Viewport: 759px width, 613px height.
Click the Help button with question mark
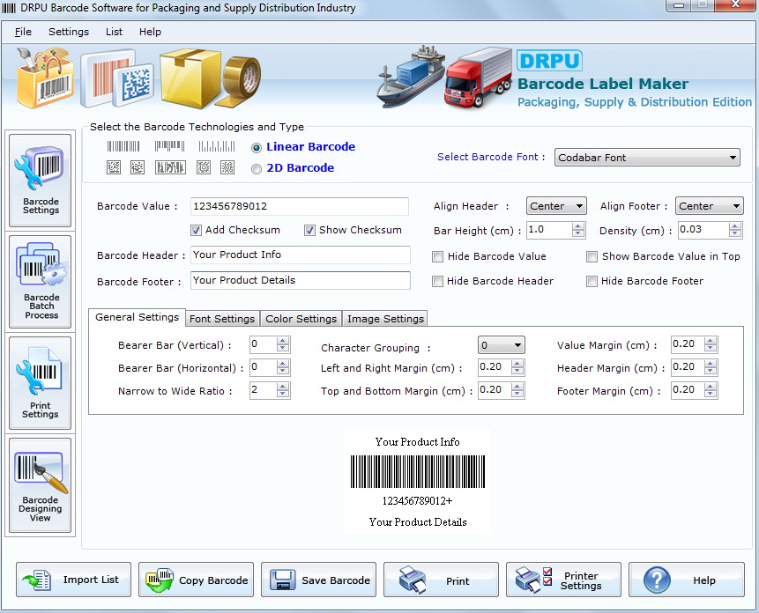pyautogui.click(x=686, y=580)
